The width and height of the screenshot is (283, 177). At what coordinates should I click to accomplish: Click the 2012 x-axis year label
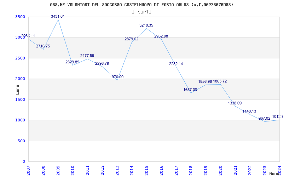[102, 170]
